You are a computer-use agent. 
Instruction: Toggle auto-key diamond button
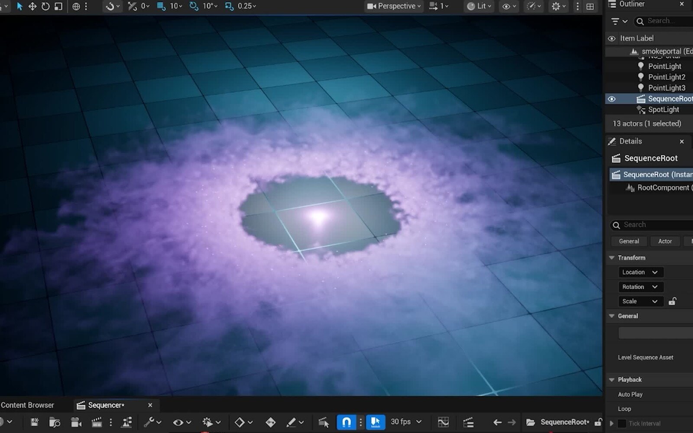click(271, 422)
